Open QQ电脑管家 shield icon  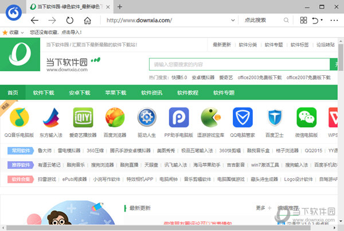243,117
